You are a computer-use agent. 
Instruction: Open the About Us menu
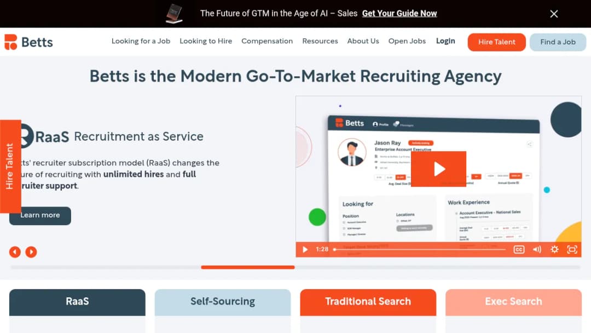point(363,41)
